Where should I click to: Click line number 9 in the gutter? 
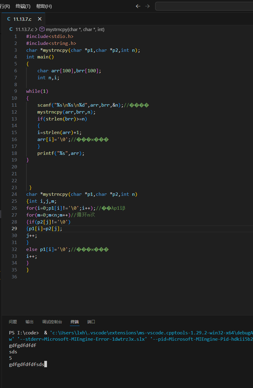coord(16,91)
